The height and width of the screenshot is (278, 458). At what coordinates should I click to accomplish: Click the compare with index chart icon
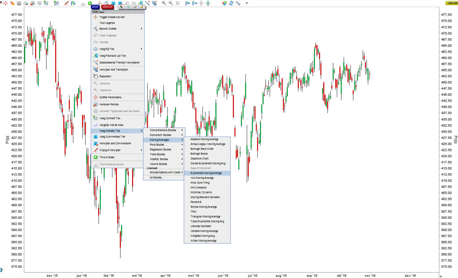point(56,3)
